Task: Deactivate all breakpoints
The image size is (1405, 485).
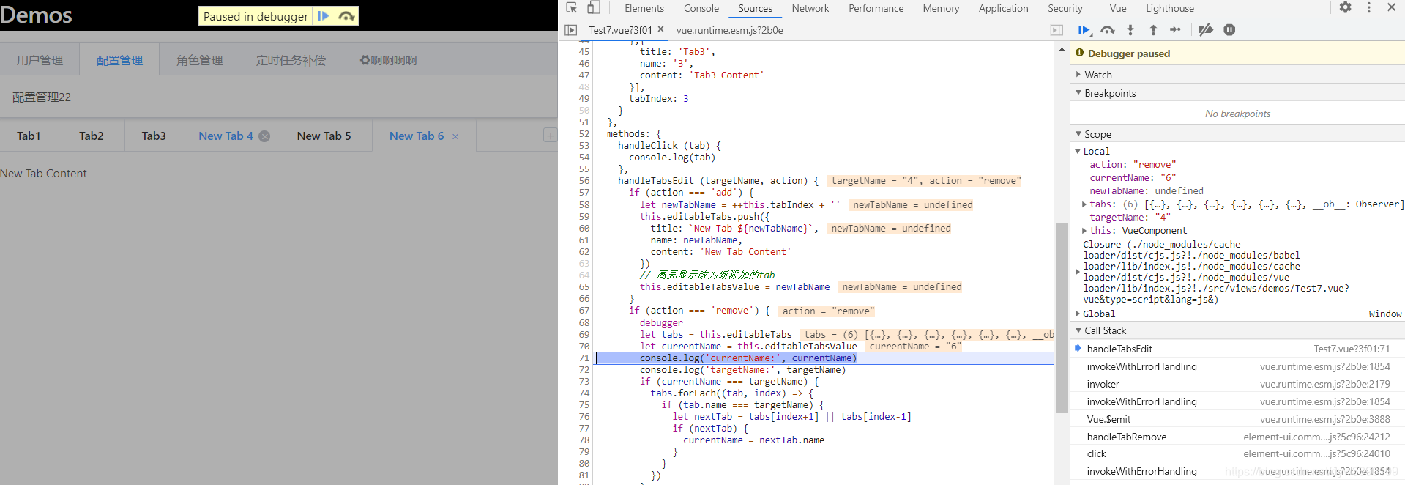Action: pyautogui.click(x=1206, y=30)
